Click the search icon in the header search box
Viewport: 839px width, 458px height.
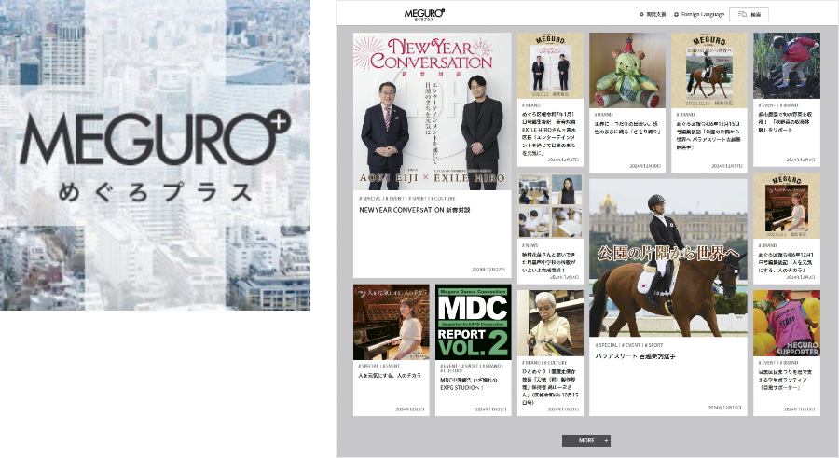pyautogui.click(x=742, y=14)
